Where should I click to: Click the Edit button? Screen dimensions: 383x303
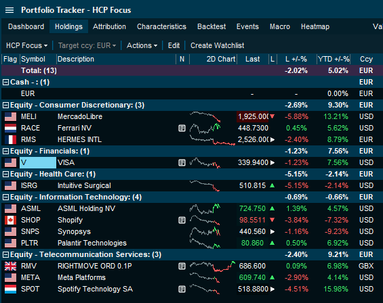click(x=174, y=45)
